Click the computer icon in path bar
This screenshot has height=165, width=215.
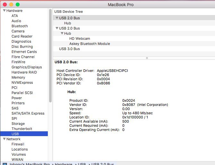5,164
